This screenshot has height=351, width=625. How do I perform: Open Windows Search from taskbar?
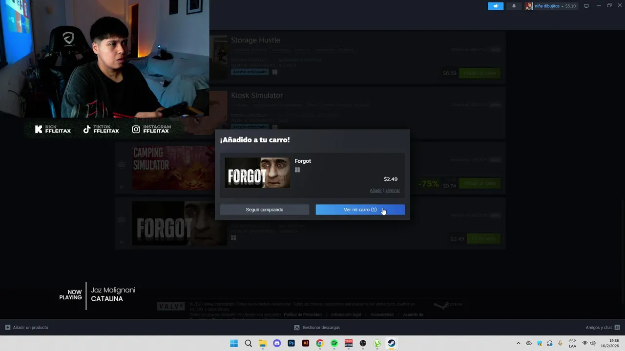[x=248, y=343]
